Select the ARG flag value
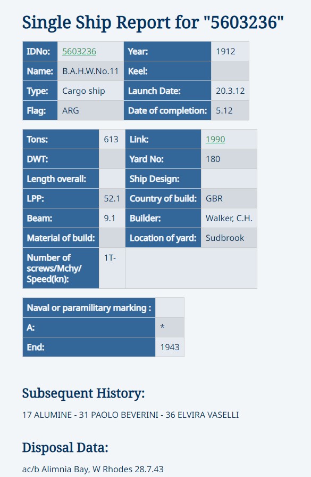 (71, 110)
